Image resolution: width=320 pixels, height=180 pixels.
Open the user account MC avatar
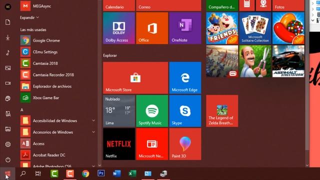(8, 6)
